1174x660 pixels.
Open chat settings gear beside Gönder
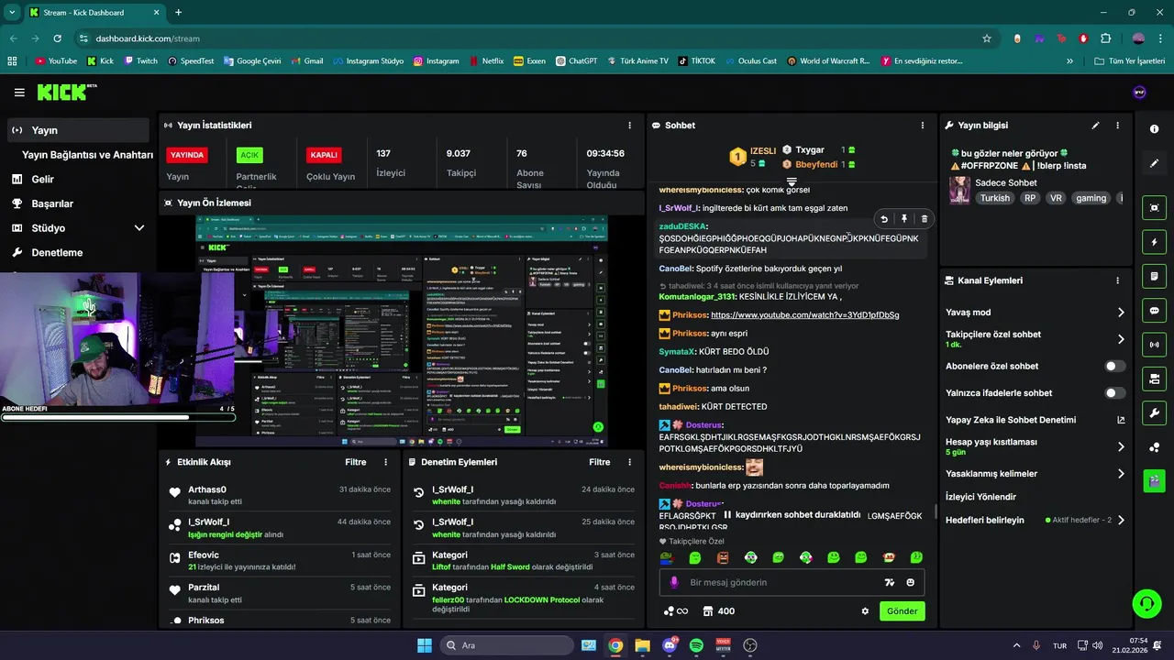(865, 611)
